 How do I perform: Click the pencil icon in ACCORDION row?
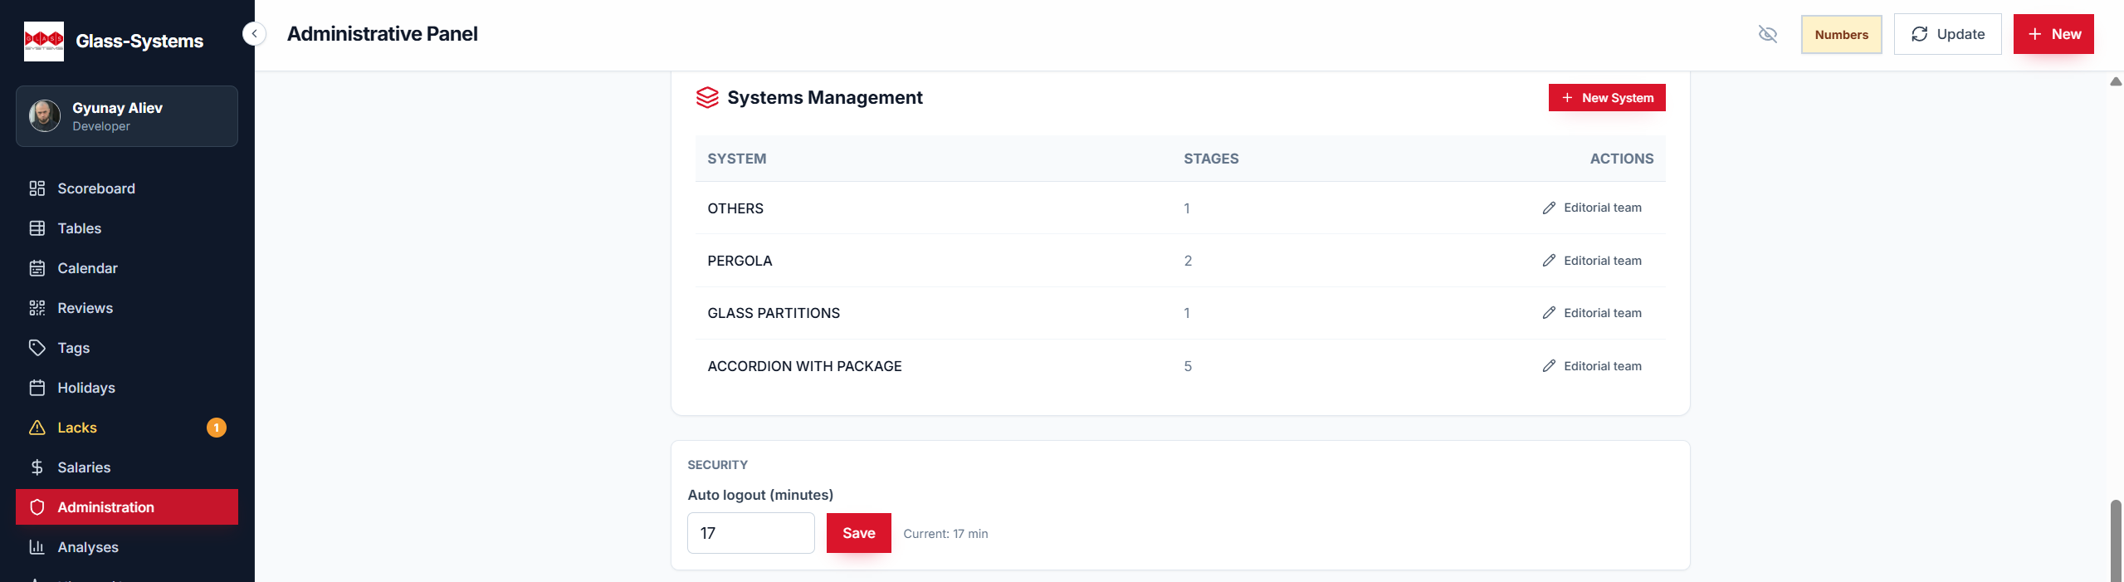(1549, 366)
